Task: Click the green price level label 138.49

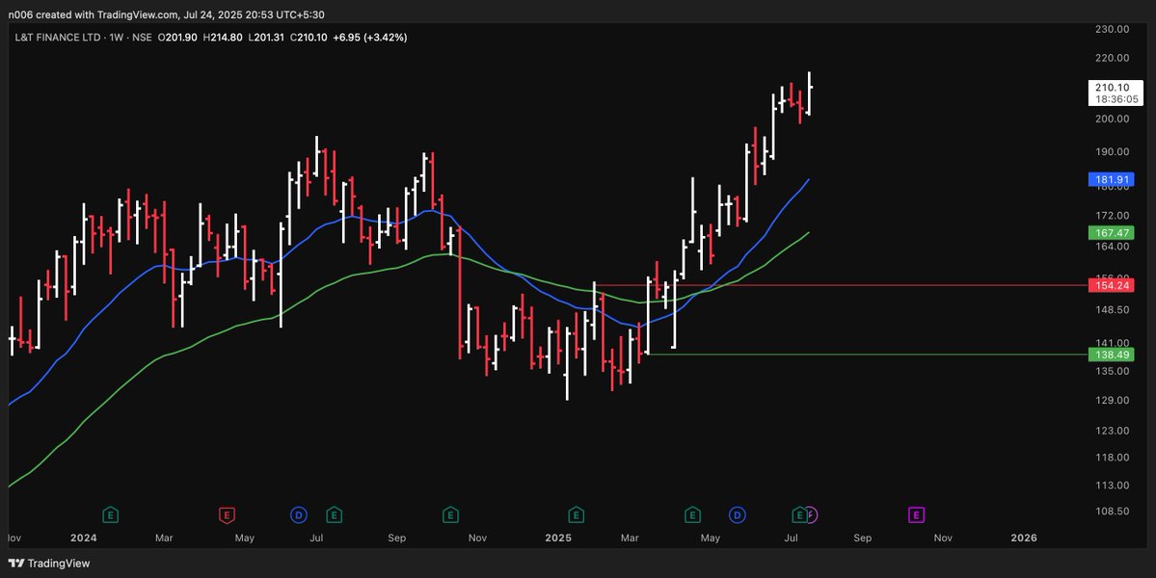Action: coord(1113,355)
